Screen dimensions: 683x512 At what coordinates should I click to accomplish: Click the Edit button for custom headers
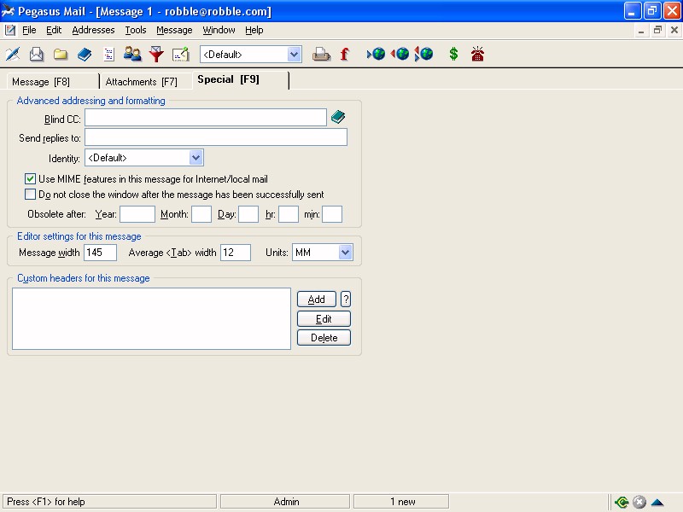click(324, 319)
